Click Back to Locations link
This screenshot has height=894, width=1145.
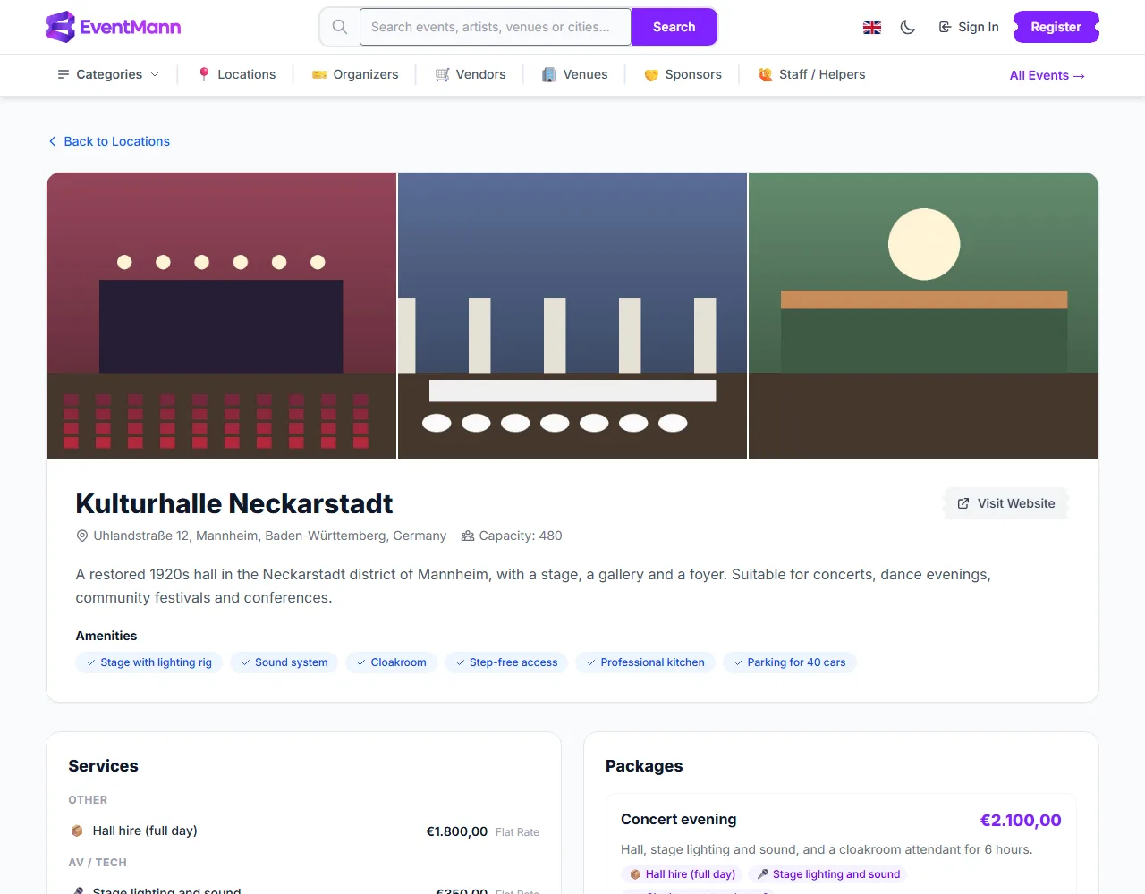(109, 141)
